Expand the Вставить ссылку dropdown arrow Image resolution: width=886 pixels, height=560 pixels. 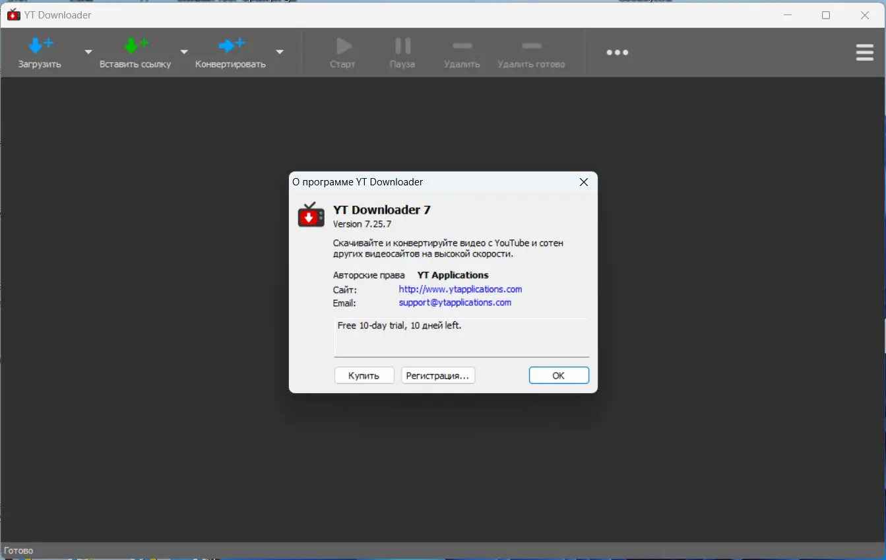184,52
